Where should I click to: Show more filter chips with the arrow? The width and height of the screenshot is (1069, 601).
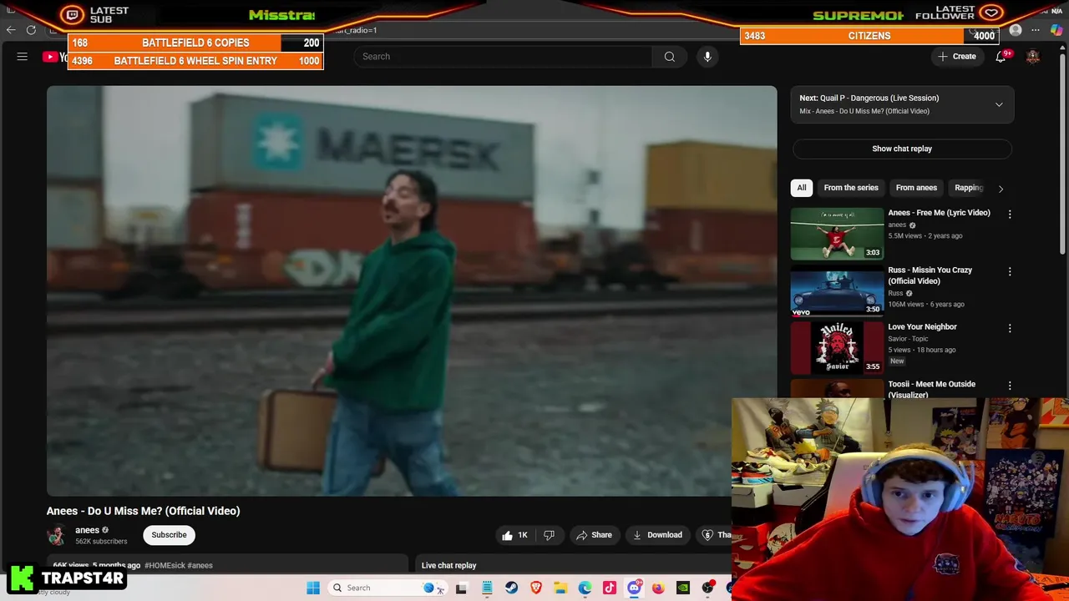pyautogui.click(x=1001, y=189)
